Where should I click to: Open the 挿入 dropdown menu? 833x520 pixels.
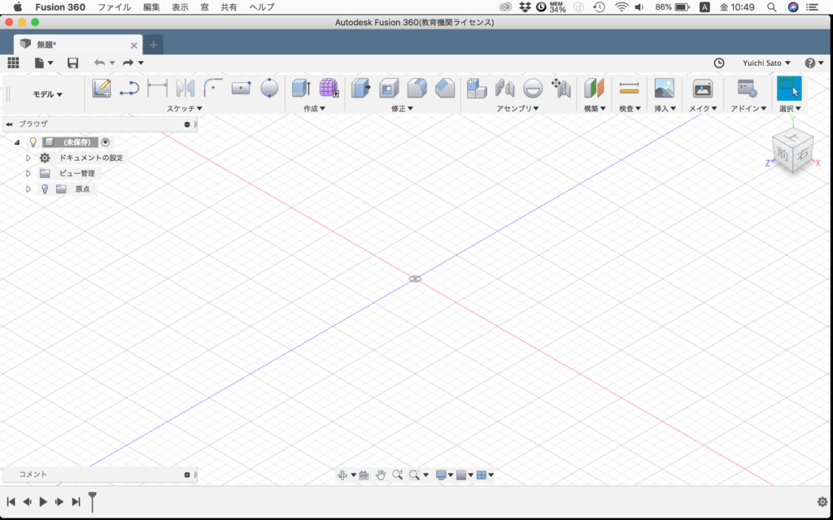[665, 108]
